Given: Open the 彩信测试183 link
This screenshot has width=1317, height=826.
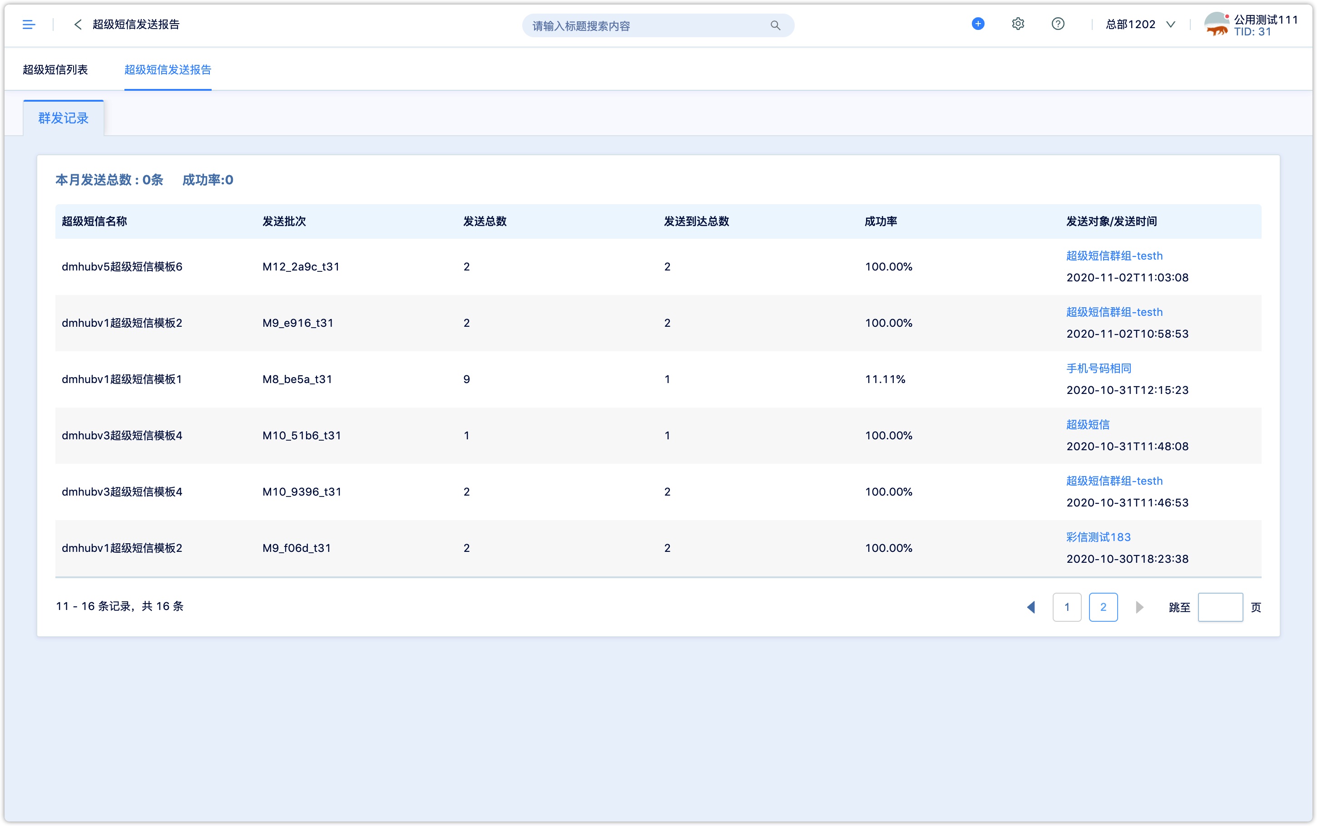Looking at the screenshot, I should [x=1098, y=537].
